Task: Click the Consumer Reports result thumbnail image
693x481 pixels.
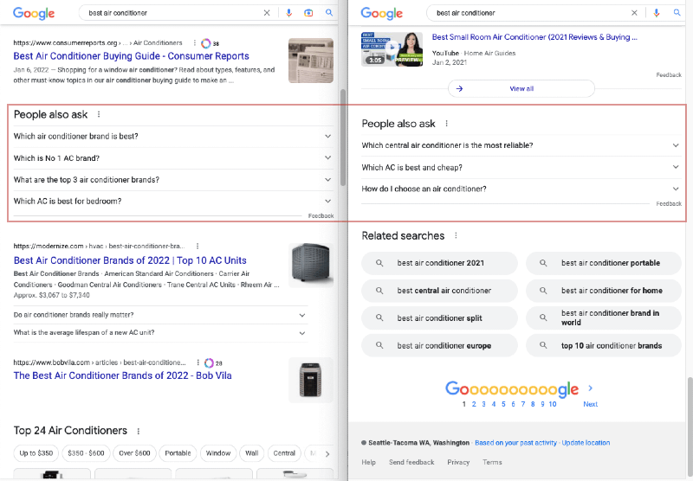Action: [x=311, y=61]
